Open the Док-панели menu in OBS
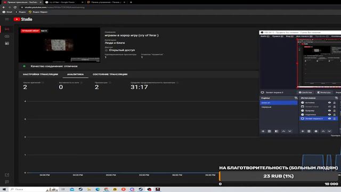The width and height of the screenshot is (341, 192). [x=304, y=36]
